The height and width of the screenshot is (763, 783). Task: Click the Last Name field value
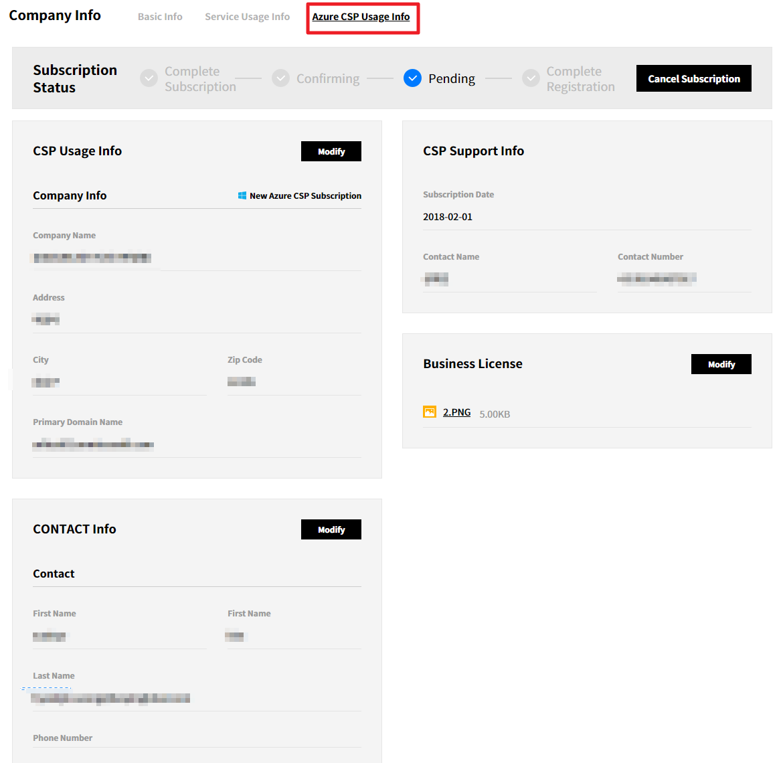coord(111,698)
